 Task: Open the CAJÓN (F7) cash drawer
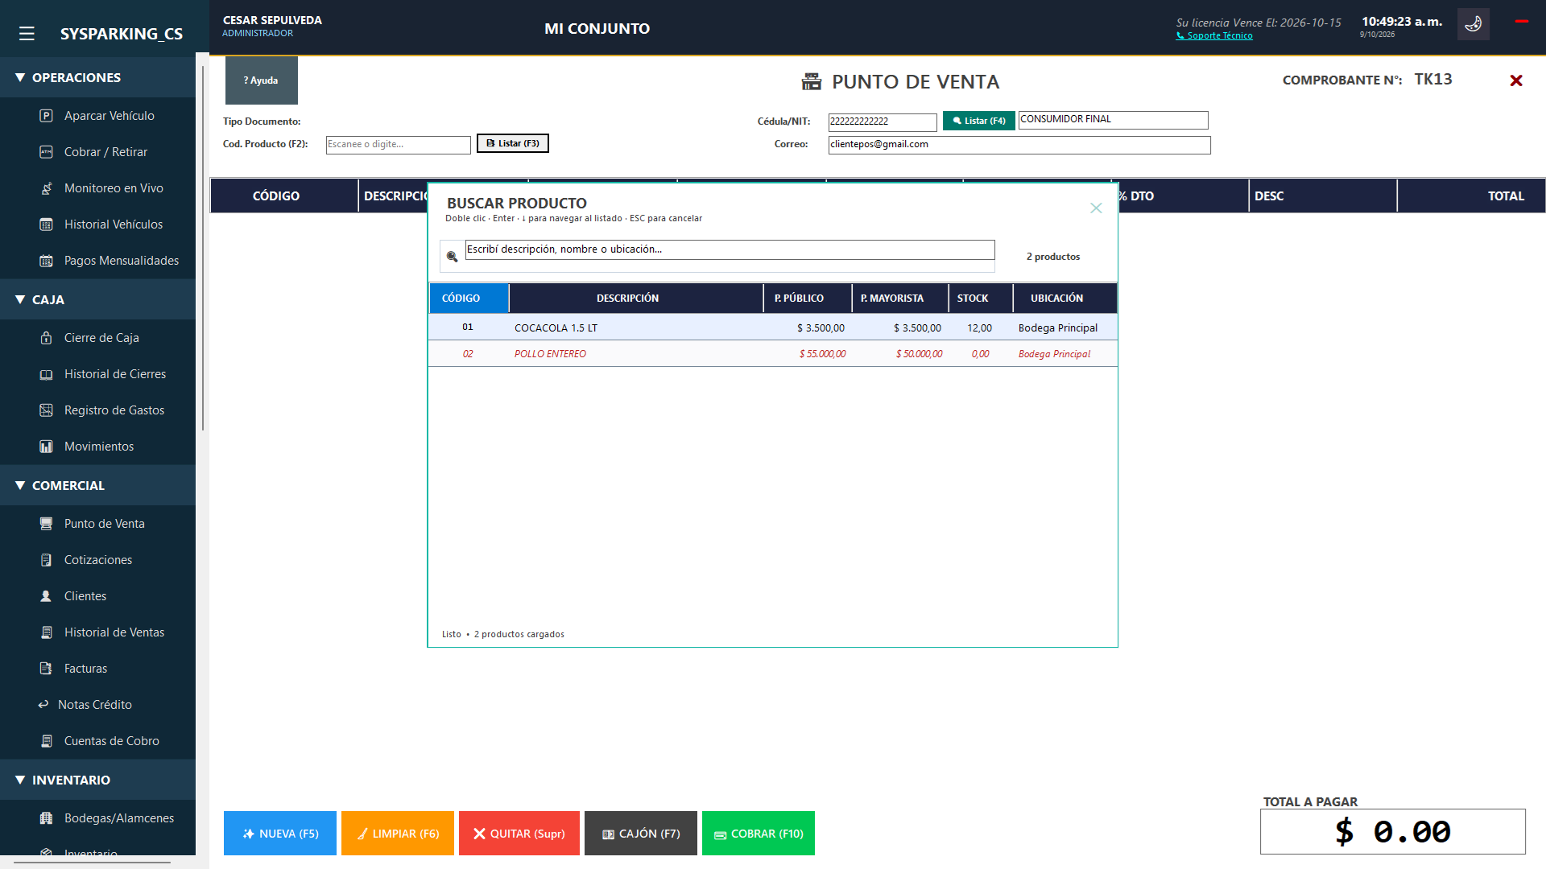pos(641,834)
